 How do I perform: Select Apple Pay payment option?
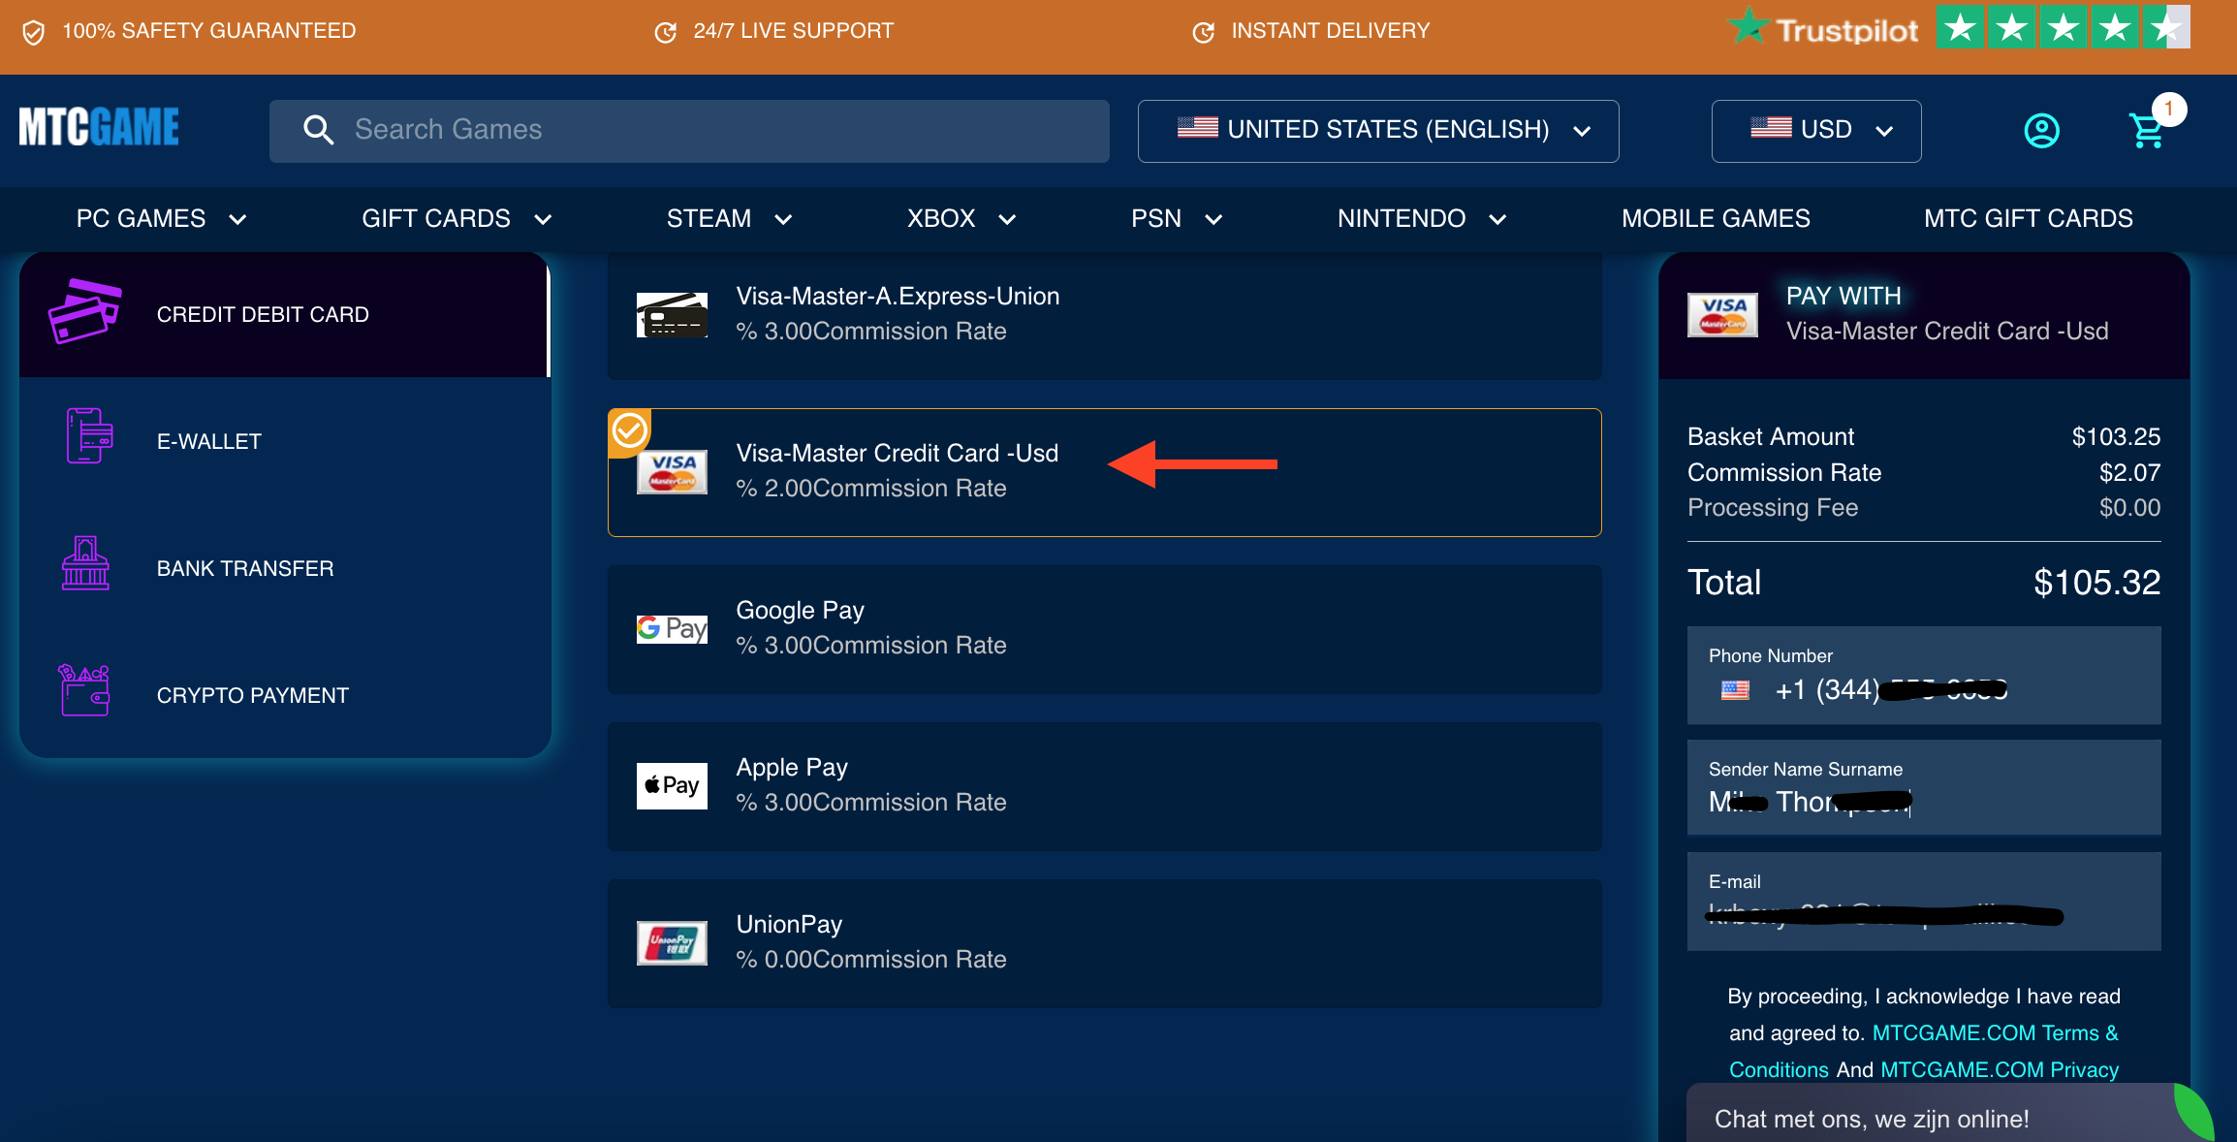[1104, 786]
